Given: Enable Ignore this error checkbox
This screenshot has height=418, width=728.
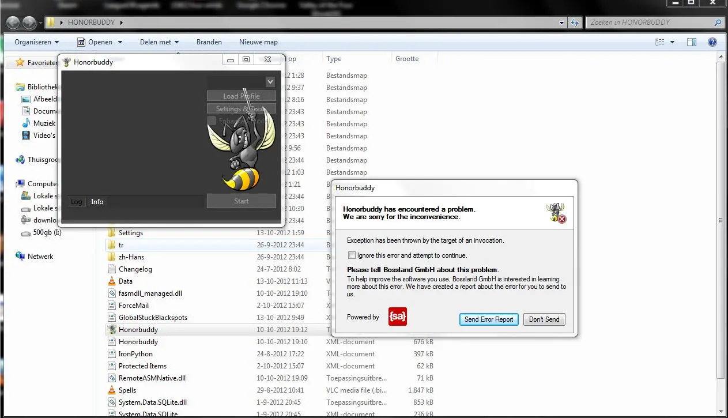Looking at the screenshot, I should (352, 255).
